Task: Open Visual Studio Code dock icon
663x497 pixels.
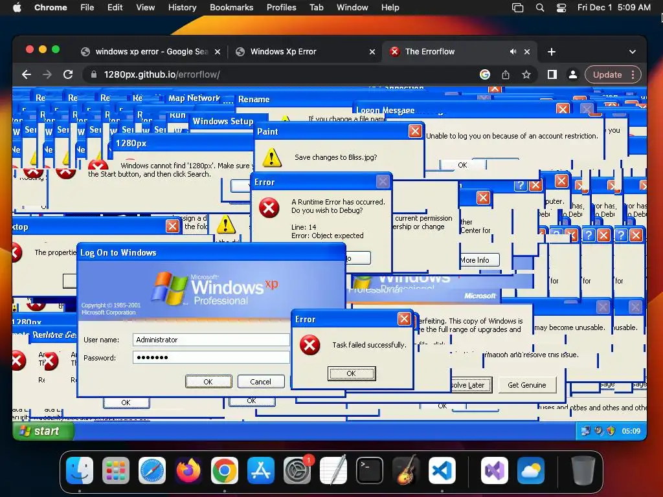Action: 442,470
